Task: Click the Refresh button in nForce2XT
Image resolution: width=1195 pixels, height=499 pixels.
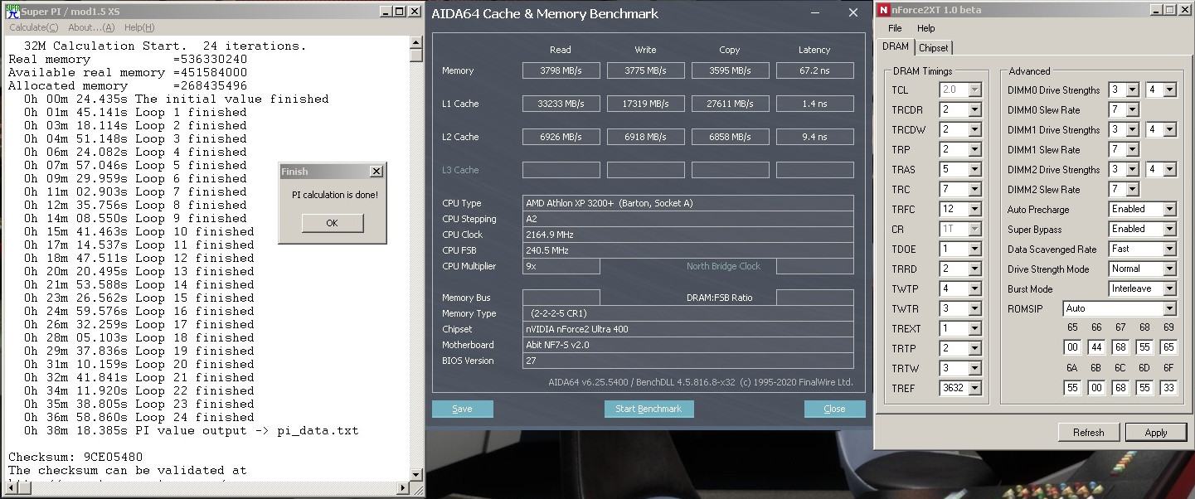Action: pyautogui.click(x=1088, y=432)
